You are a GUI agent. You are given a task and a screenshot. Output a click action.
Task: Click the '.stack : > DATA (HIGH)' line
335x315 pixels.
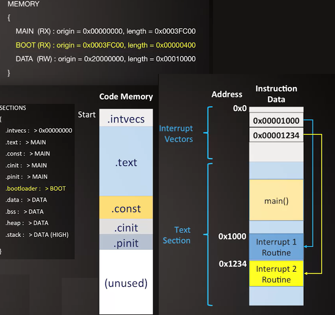coord(37,235)
